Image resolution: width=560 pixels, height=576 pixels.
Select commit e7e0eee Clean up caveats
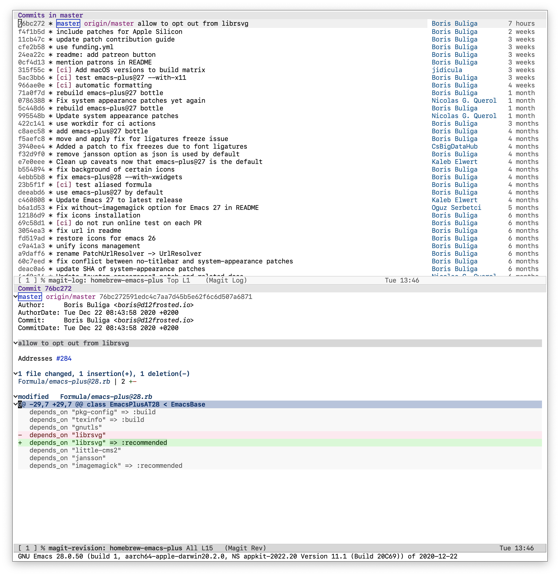click(140, 162)
